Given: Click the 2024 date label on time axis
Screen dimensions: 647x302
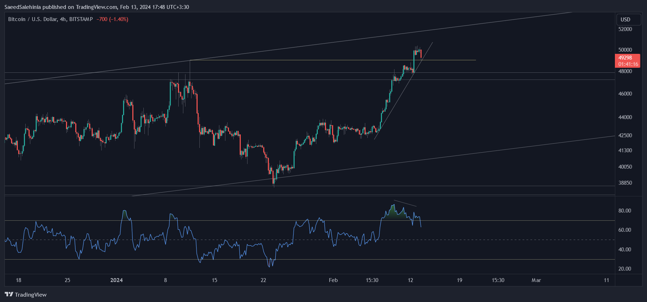Looking at the screenshot, I should point(117,280).
